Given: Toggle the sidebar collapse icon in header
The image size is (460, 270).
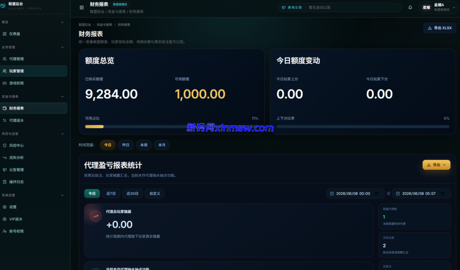Looking at the screenshot, I should pos(82,8).
